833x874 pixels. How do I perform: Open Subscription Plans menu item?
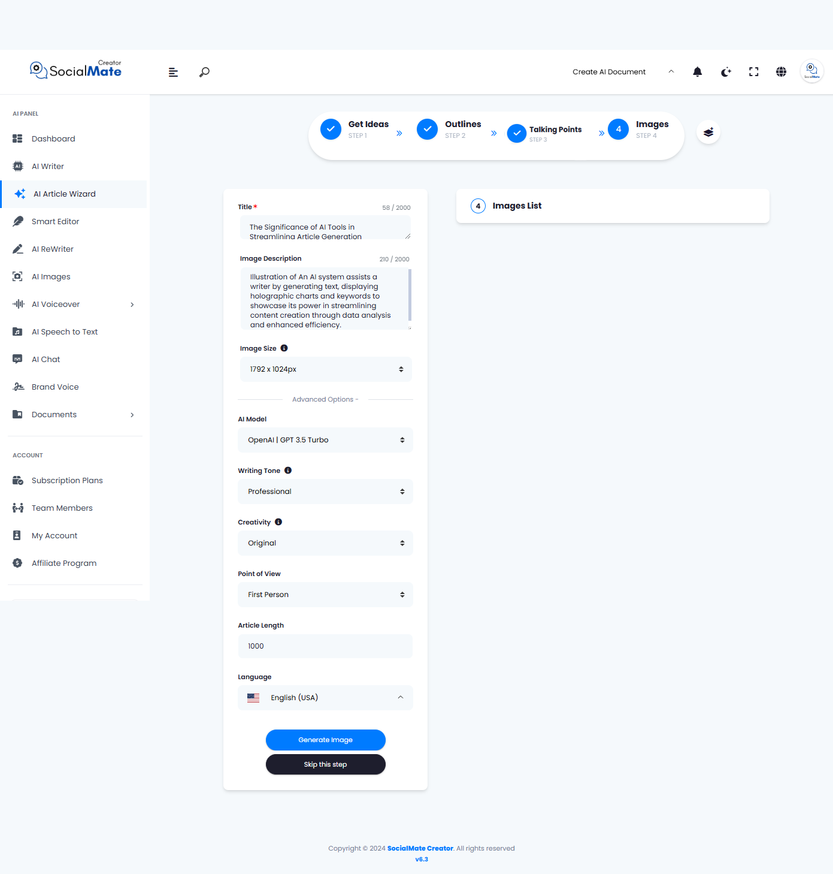[75, 481]
